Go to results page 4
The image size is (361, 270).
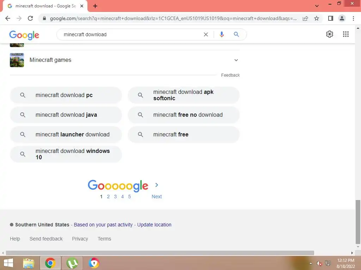[x=122, y=197]
